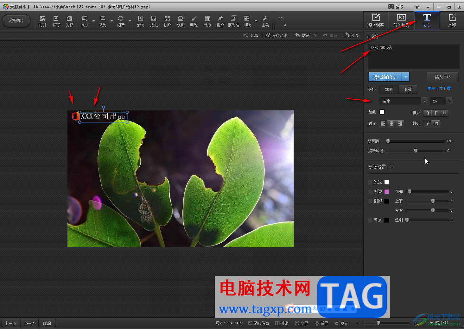This screenshot has width=464, height=329.
Task: Switch to 水印 watermark tab
Action: (x=452, y=21)
